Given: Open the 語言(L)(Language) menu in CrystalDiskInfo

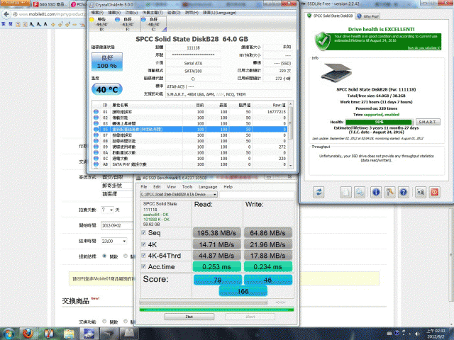Looking at the screenshot, I should tap(219, 13).
